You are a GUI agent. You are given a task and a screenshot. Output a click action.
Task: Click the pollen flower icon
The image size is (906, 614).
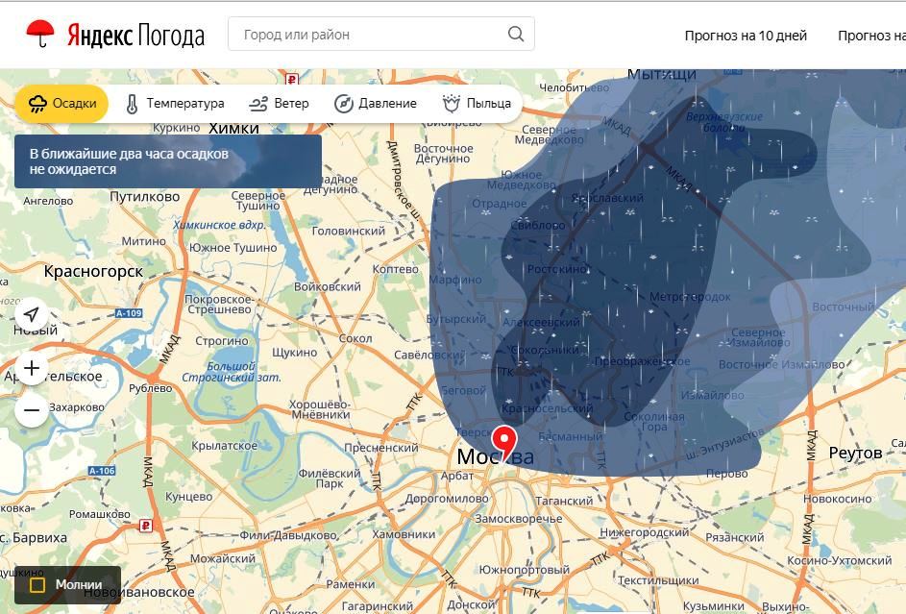452,104
